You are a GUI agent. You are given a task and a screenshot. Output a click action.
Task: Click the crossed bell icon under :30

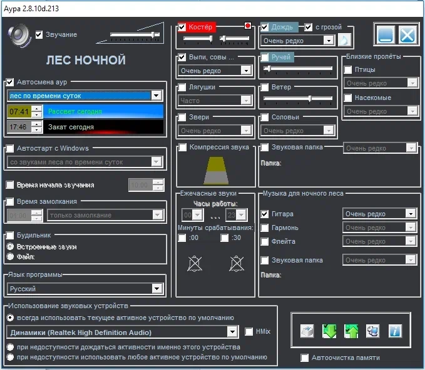(x=237, y=263)
